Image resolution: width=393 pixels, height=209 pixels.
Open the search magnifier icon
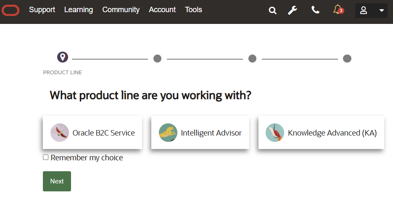(273, 10)
